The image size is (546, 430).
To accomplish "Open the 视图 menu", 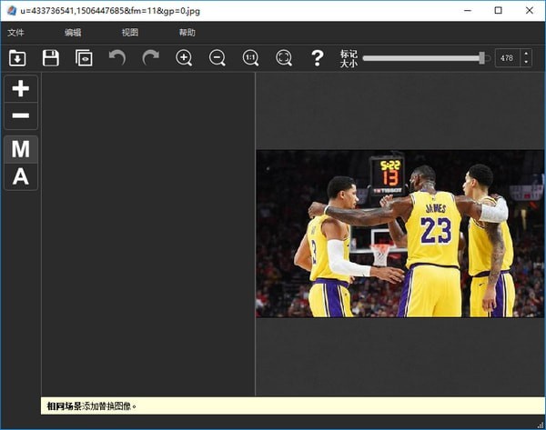I will (x=130, y=33).
